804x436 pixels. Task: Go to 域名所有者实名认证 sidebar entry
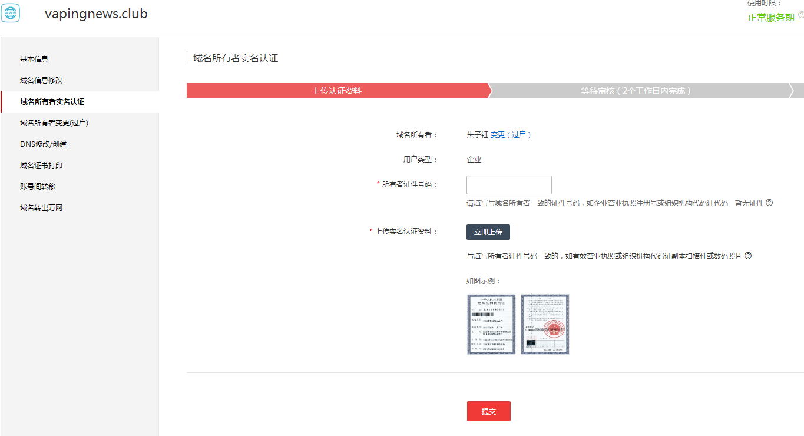(x=52, y=102)
